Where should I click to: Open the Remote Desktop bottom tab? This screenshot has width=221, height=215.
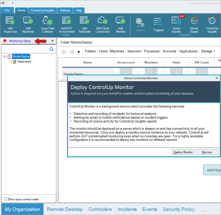point(65,209)
